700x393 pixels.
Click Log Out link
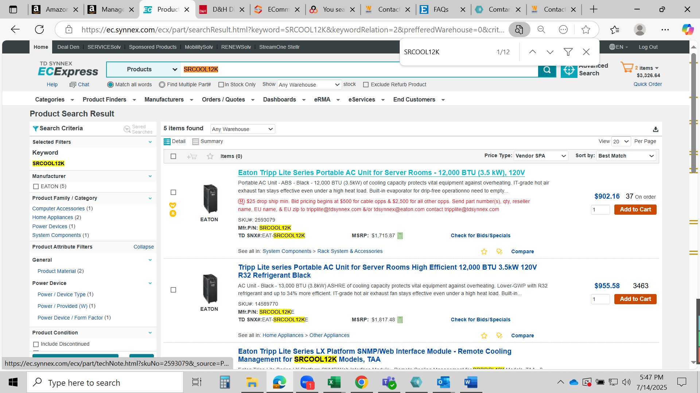(648, 47)
